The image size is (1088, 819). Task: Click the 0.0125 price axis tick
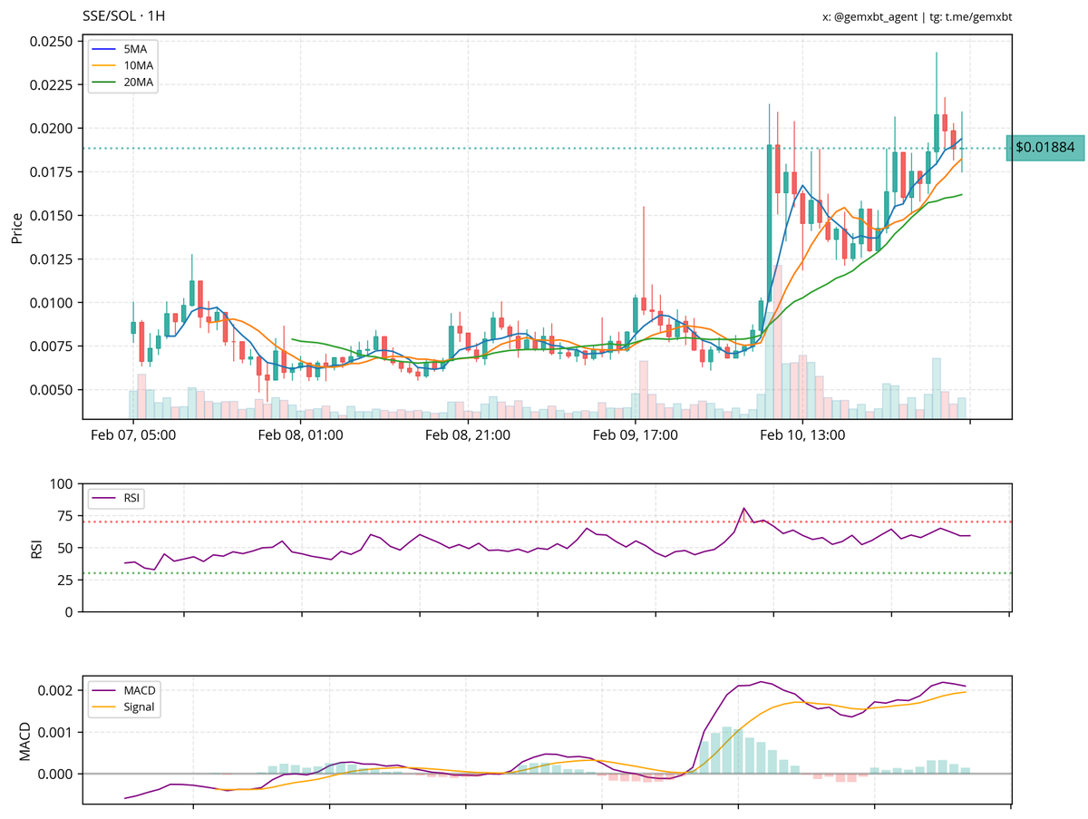click(x=53, y=258)
